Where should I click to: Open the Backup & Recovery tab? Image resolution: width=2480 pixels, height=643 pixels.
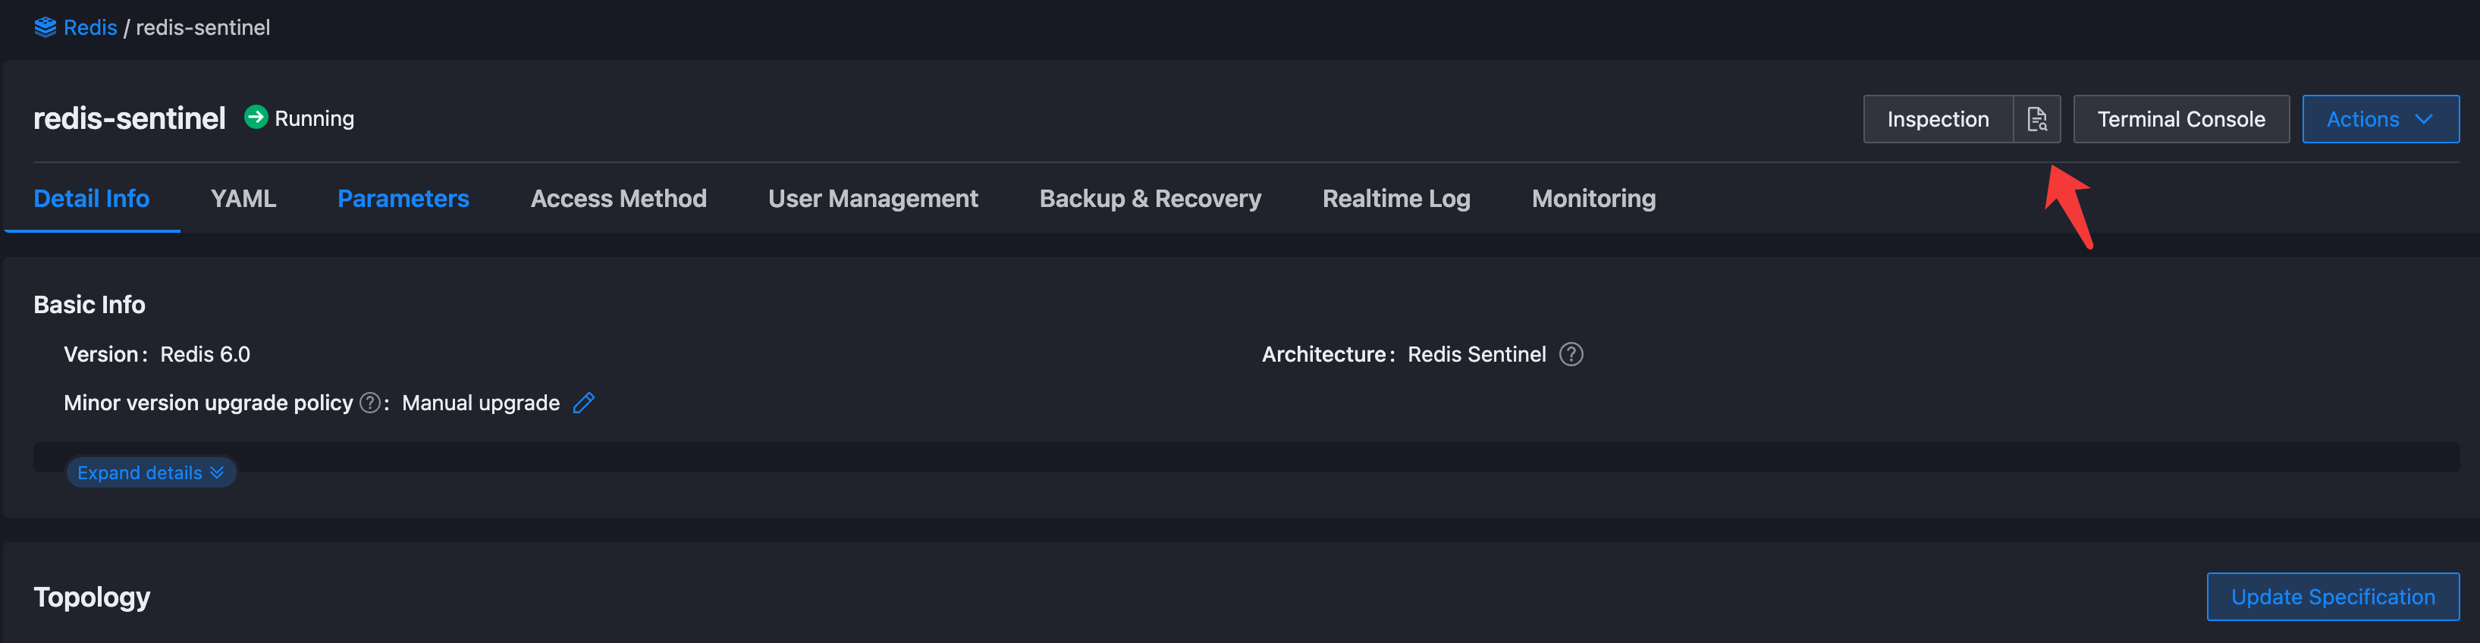pyautogui.click(x=1150, y=199)
